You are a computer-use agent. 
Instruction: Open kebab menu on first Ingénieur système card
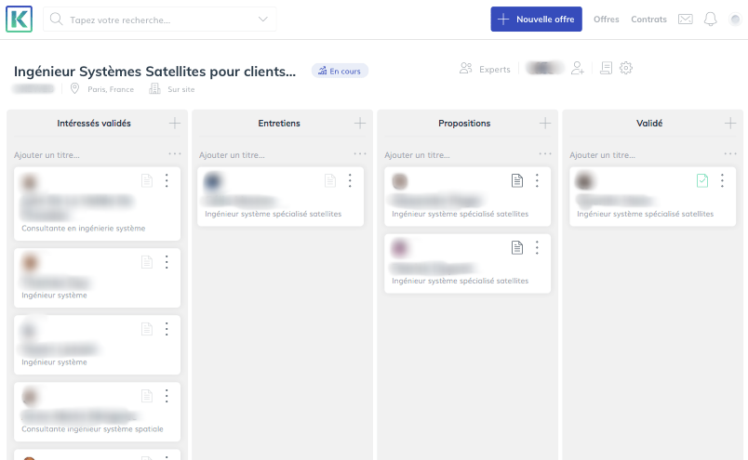coord(167,262)
